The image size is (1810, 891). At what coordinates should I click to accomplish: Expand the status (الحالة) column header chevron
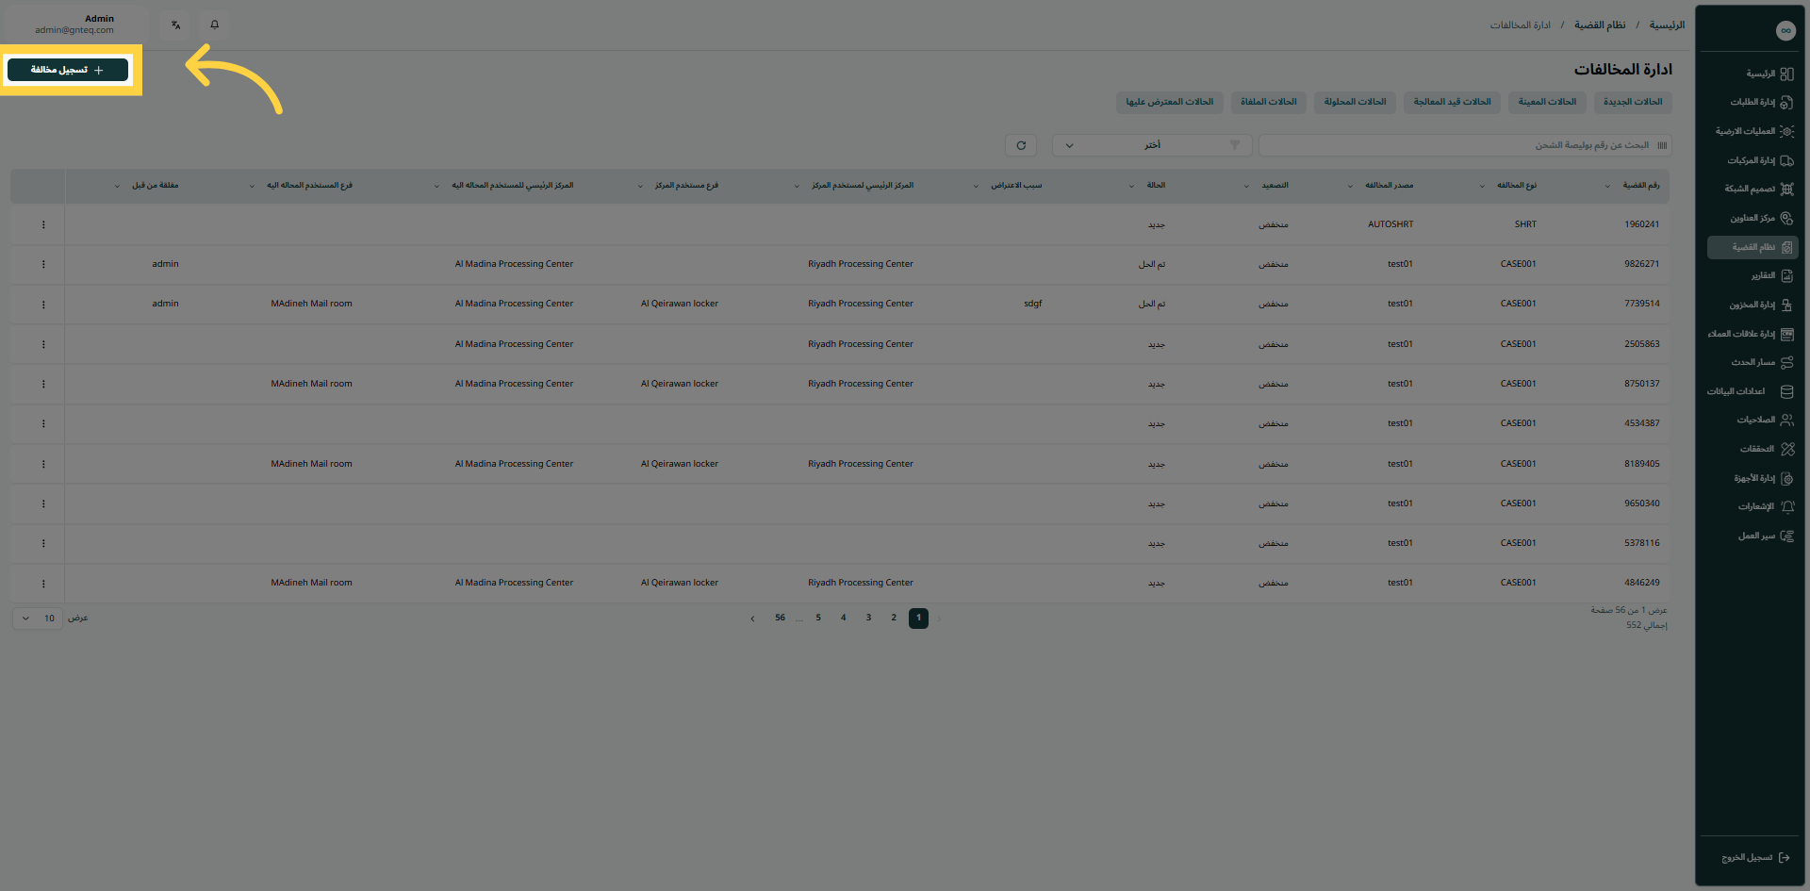pos(1131,186)
